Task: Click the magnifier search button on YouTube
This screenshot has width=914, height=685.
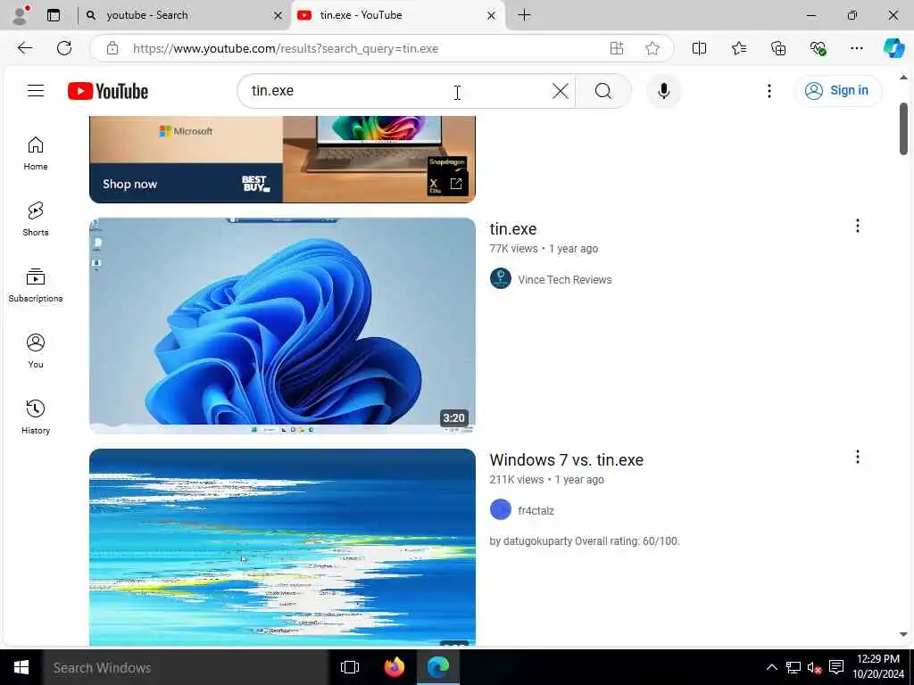Action: [603, 91]
